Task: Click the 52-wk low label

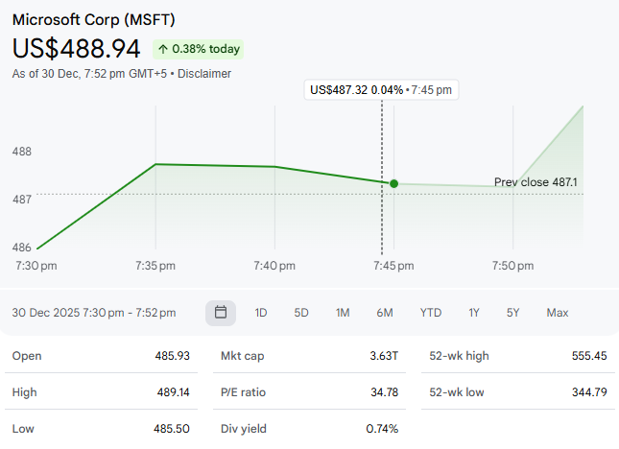Action: coord(457,392)
